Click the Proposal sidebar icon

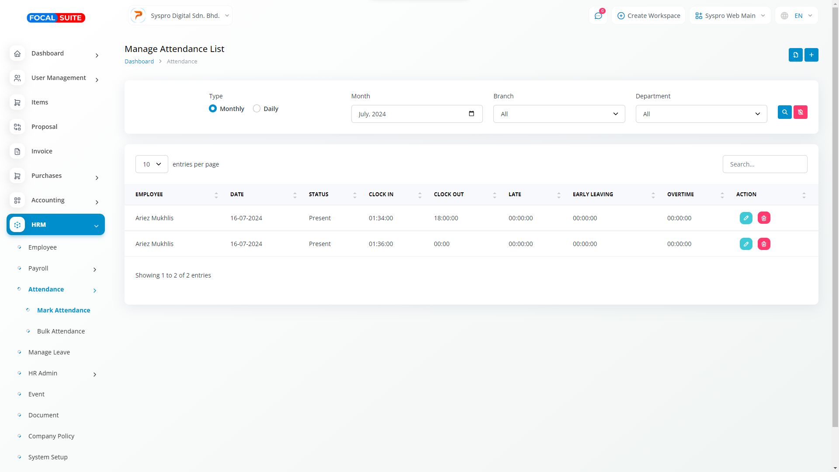pos(17,127)
